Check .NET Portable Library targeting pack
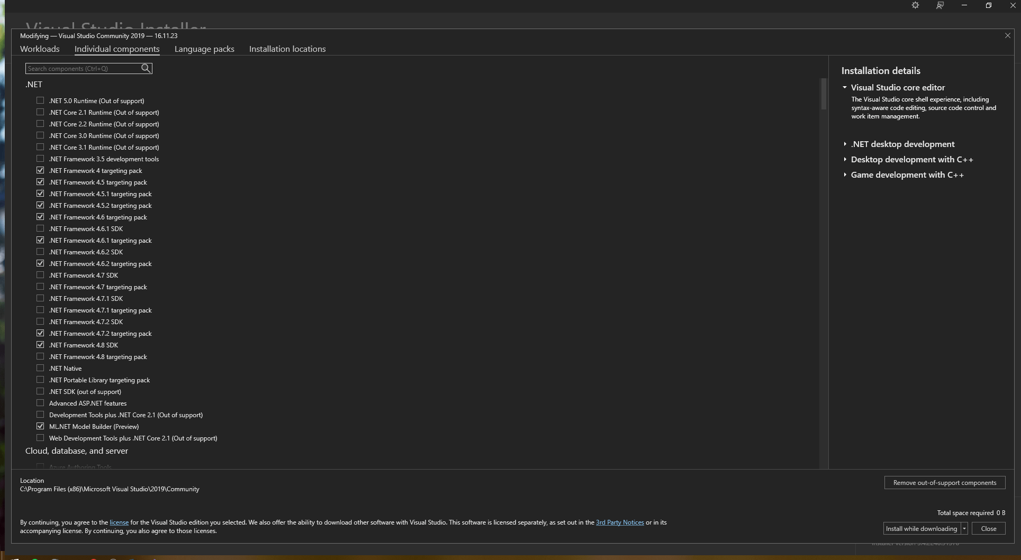This screenshot has width=1021, height=560. [40, 380]
